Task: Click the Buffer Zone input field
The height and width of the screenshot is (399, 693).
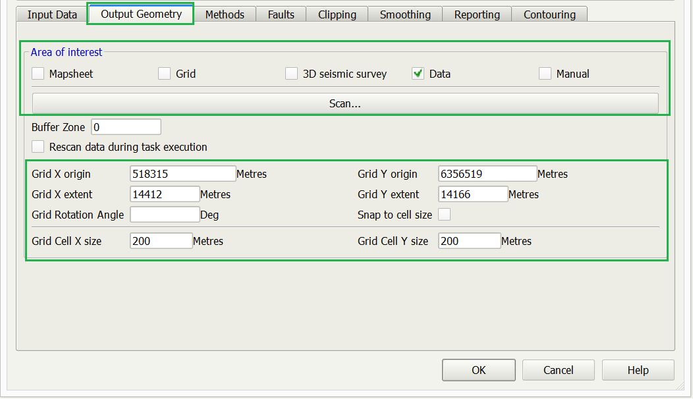Action: [126, 127]
